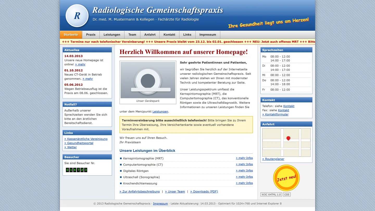
Task: Click Kontakt link next to Telefon
Action: 289,106
